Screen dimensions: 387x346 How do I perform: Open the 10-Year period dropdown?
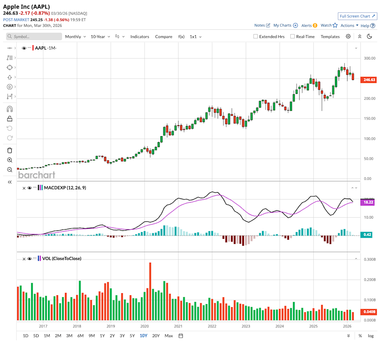[100, 37]
